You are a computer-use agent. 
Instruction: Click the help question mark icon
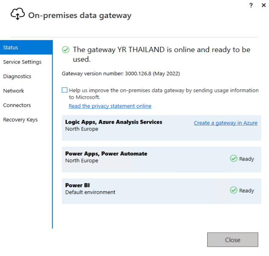coord(251,5)
